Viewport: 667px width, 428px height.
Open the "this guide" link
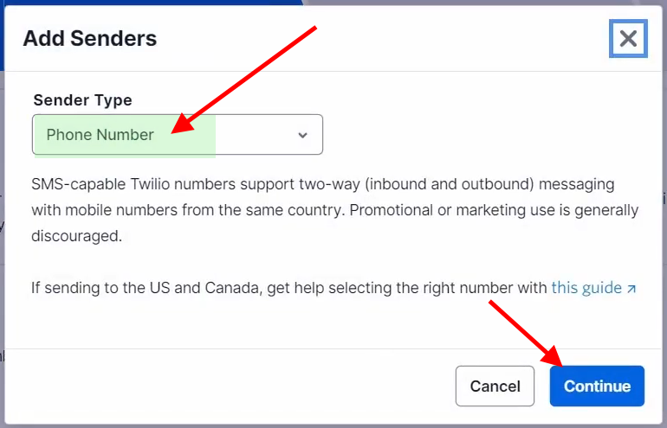(586, 288)
